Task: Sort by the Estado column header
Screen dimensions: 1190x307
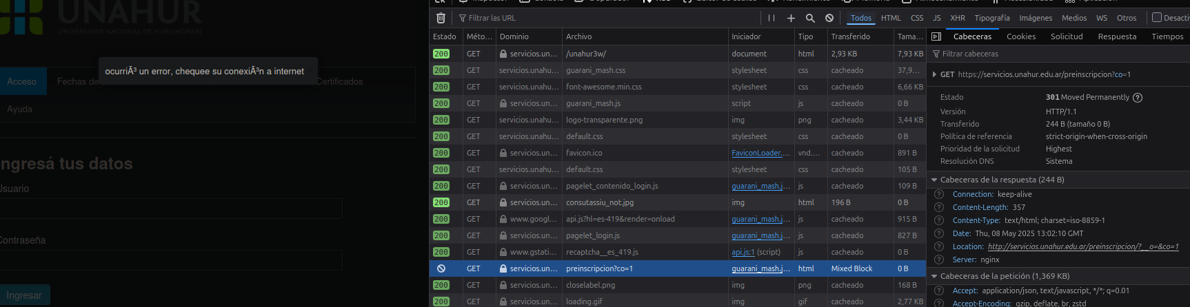Action: (445, 36)
